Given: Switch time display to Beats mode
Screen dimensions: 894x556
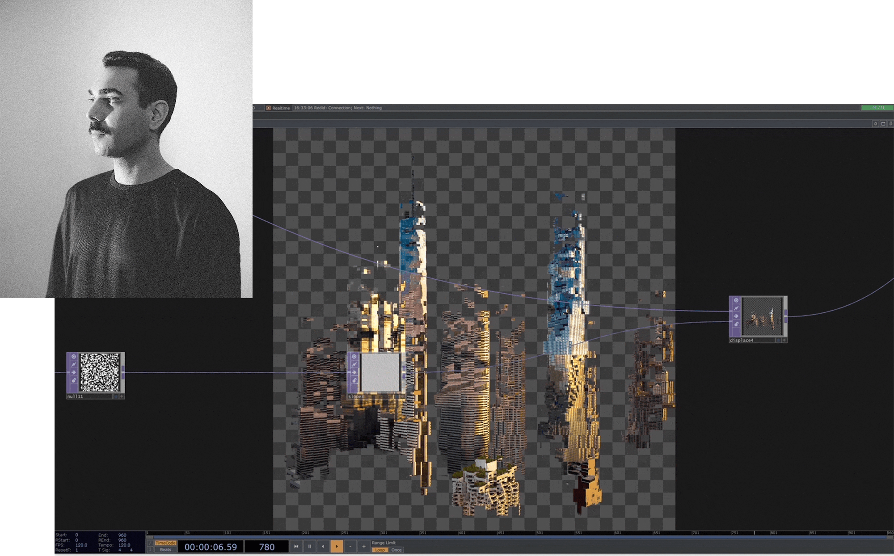Looking at the screenshot, I should coord(165,550).
